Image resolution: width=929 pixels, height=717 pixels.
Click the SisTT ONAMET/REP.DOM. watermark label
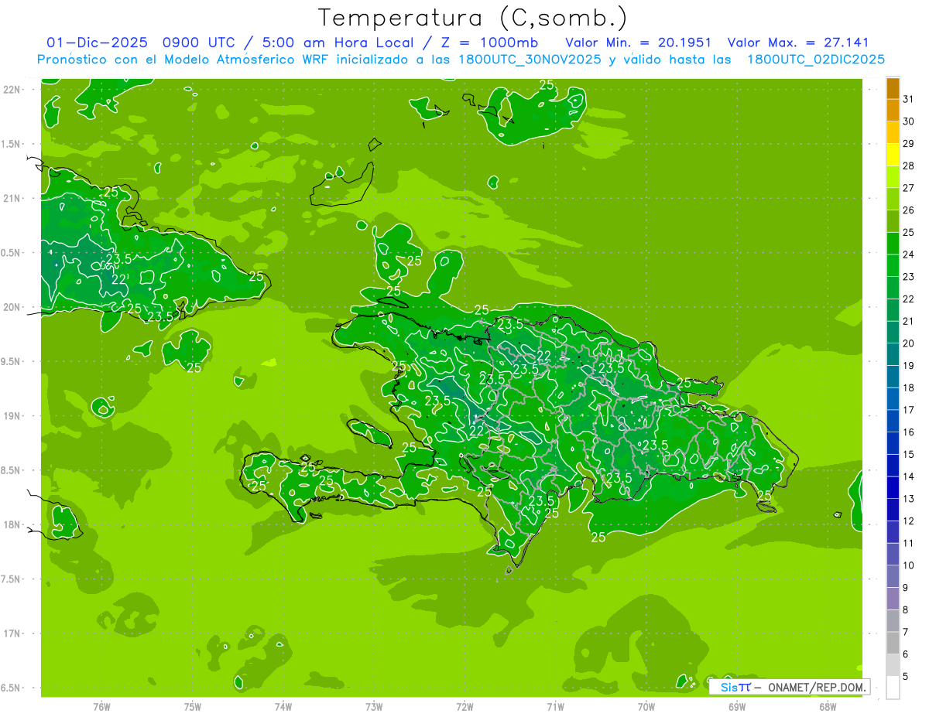tap(788, 687)
